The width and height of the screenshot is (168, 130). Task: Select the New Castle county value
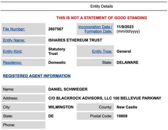point(127,107)
